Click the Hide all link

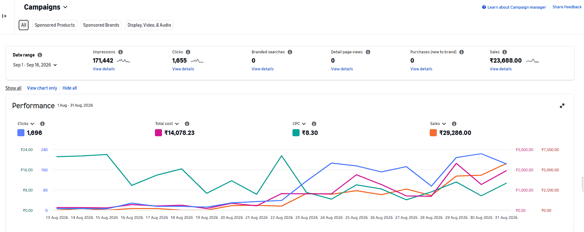click(70, 88)
